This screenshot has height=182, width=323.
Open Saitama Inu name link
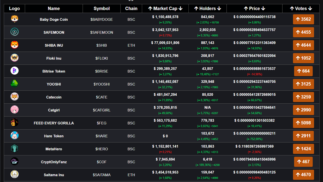pos(54,175)
